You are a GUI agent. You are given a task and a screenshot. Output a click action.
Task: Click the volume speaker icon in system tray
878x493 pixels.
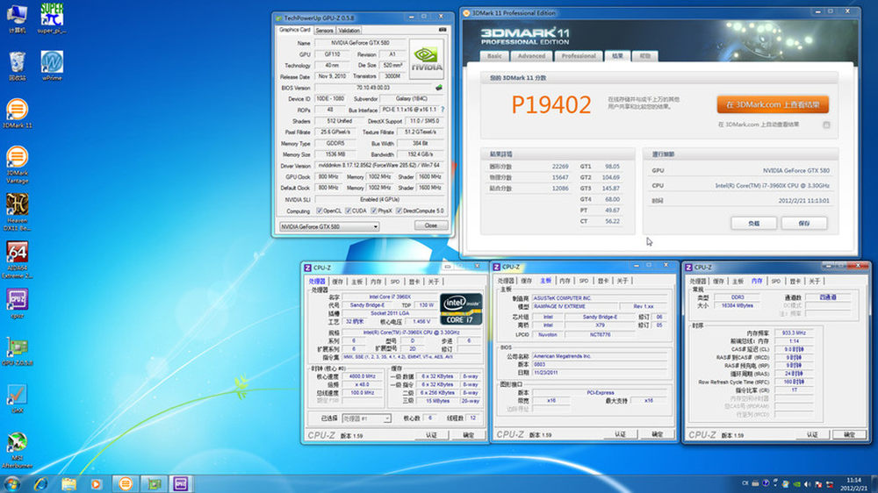(807, 484)
